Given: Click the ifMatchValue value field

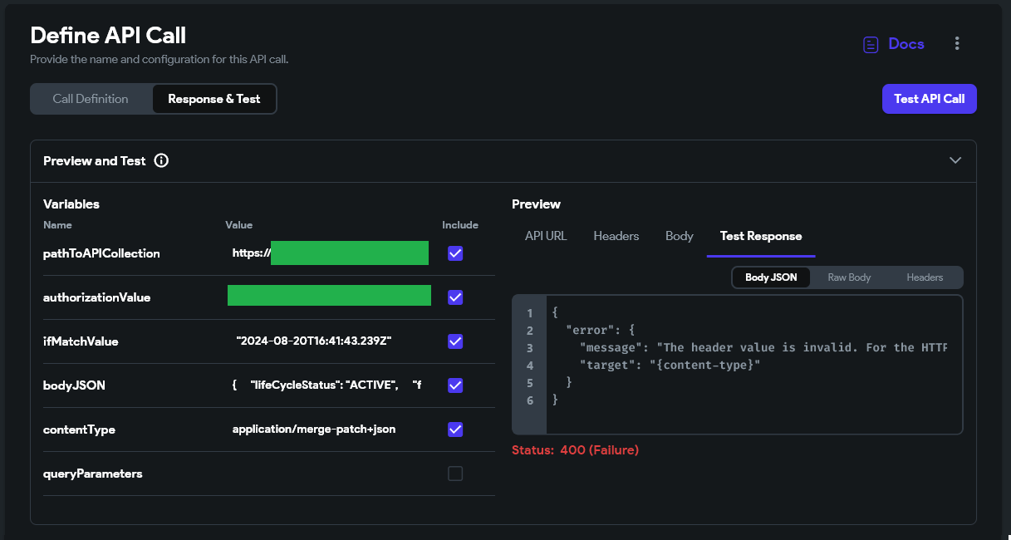Looking at the screenshot, I should coord(314,341).
